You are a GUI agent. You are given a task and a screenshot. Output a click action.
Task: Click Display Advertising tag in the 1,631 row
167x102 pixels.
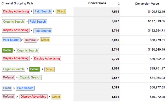click(34, 97)
